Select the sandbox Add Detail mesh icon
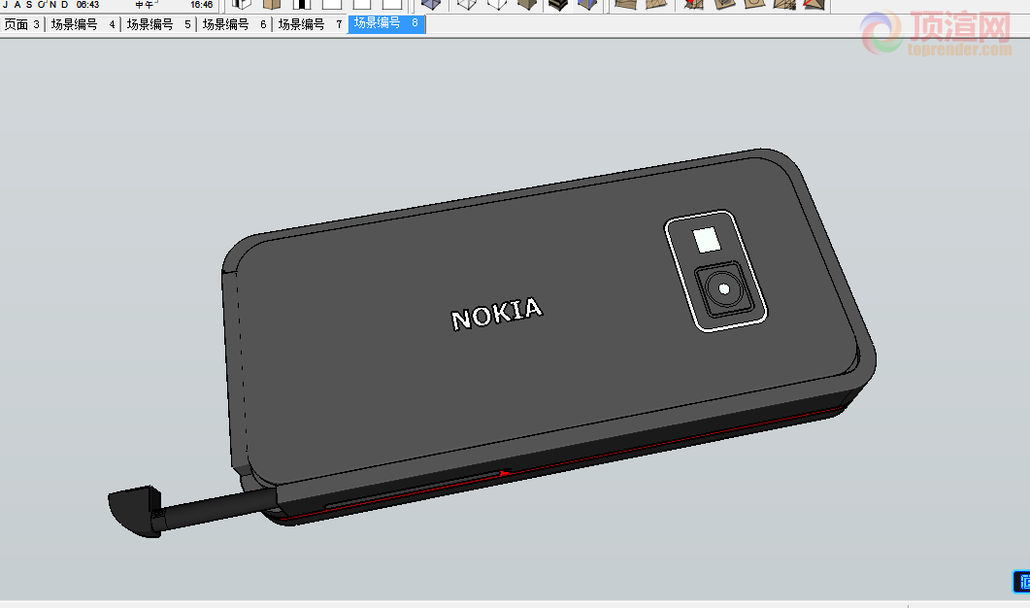 [x=784, y=5]
